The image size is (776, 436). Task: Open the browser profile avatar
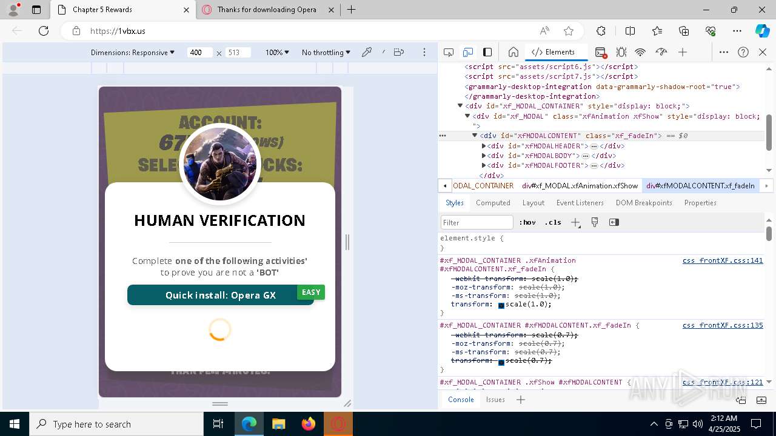(13, 10)
